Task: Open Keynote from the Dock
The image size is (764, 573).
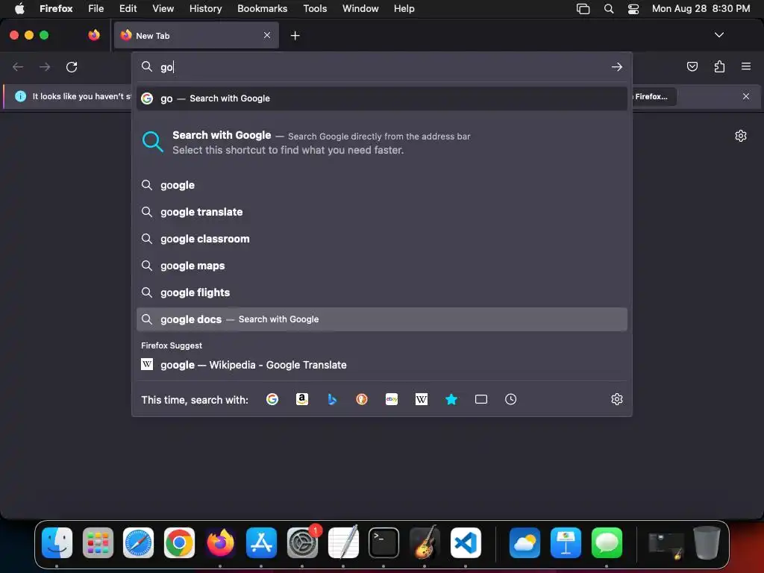Action: 566,543
